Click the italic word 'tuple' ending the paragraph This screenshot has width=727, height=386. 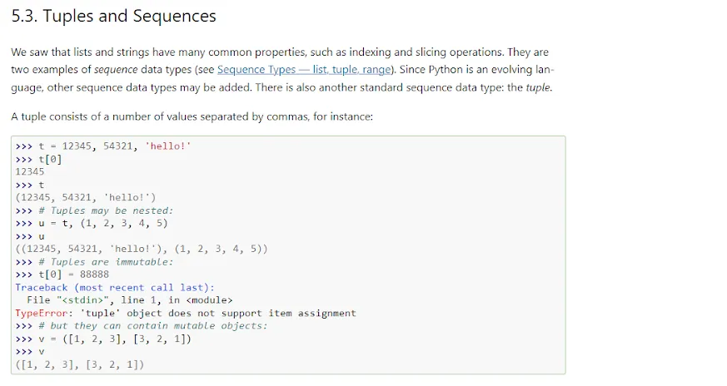tap(537, 87)
